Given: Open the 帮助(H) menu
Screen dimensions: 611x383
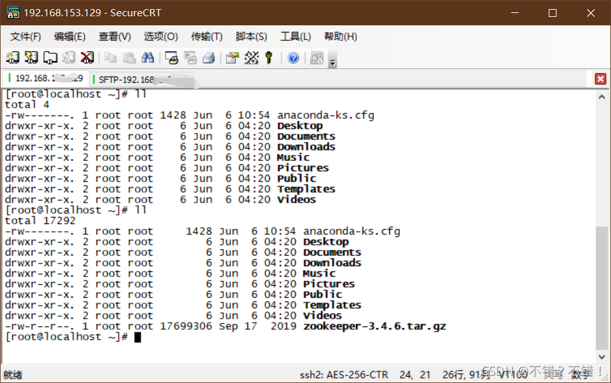Looking at the screenshot, I should (340, 36).
